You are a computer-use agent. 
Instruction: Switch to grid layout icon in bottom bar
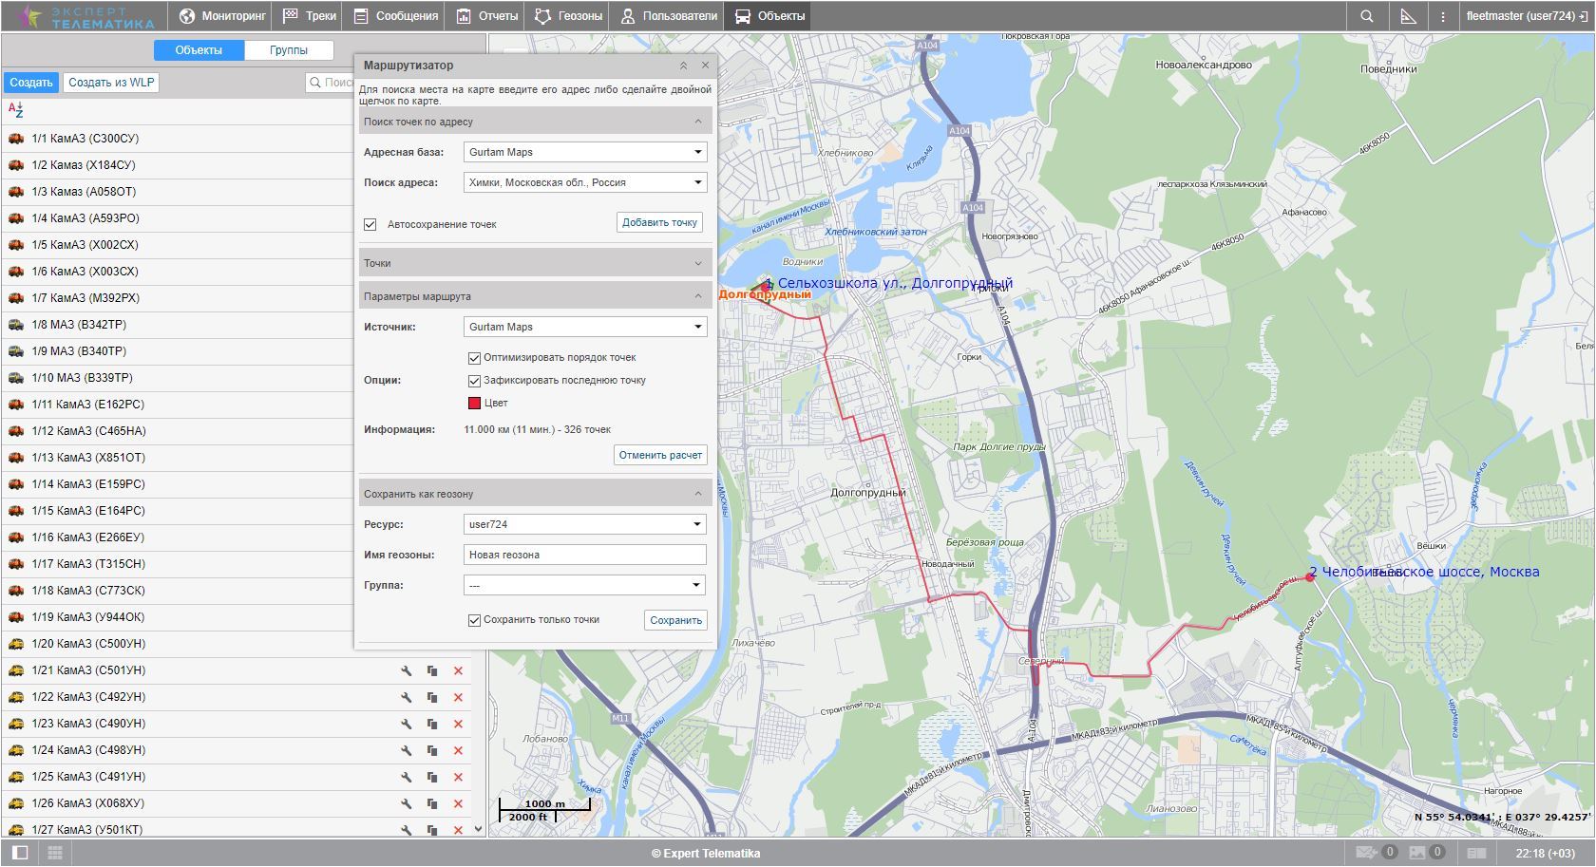[54, 853]
